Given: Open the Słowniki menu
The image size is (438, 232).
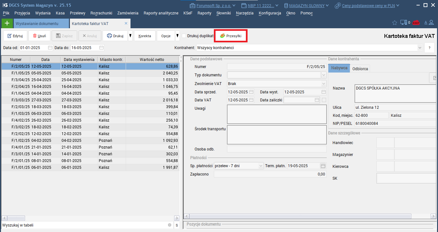Looking at the screenshot, I should 223,13.
